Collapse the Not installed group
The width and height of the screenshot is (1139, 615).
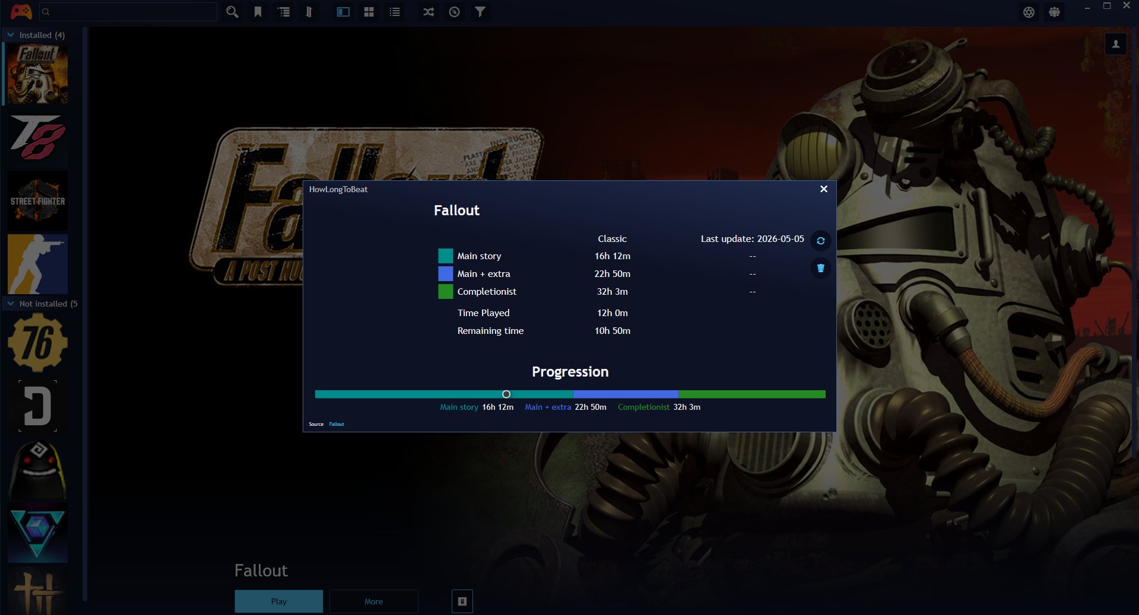coord(11,304)
